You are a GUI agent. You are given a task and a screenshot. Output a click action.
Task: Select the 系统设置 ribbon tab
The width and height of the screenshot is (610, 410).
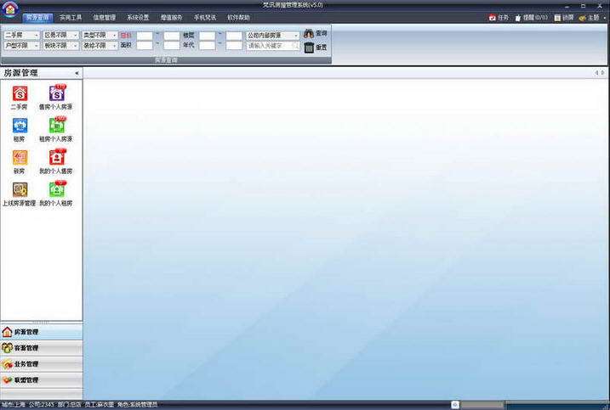pyautogui.click(x=138, y=18)
